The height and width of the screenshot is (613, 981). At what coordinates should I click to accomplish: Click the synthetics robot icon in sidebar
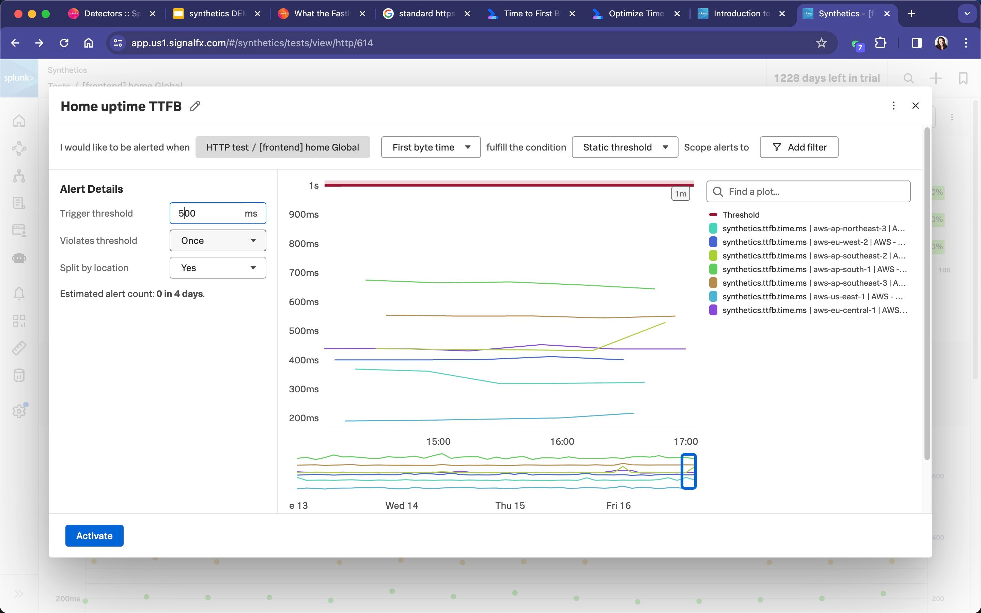(x=19, y=258)
